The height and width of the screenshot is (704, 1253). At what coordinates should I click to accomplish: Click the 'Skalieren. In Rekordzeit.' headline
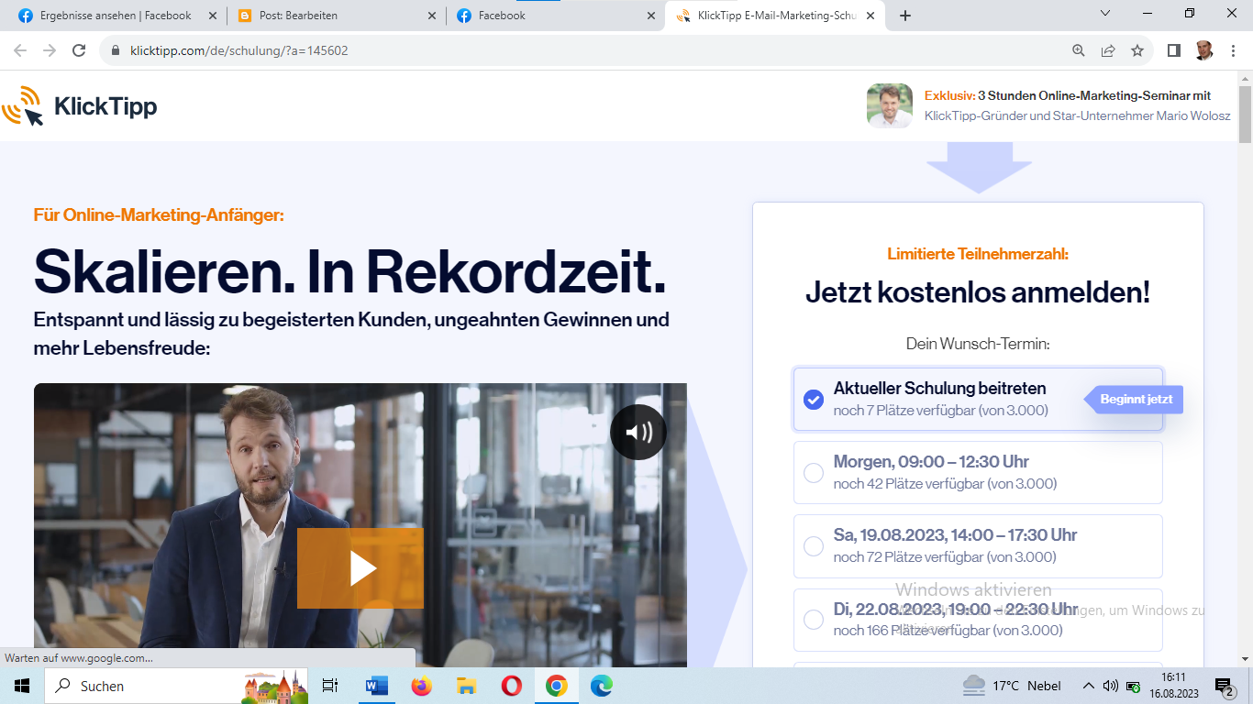tap(349, 270)
